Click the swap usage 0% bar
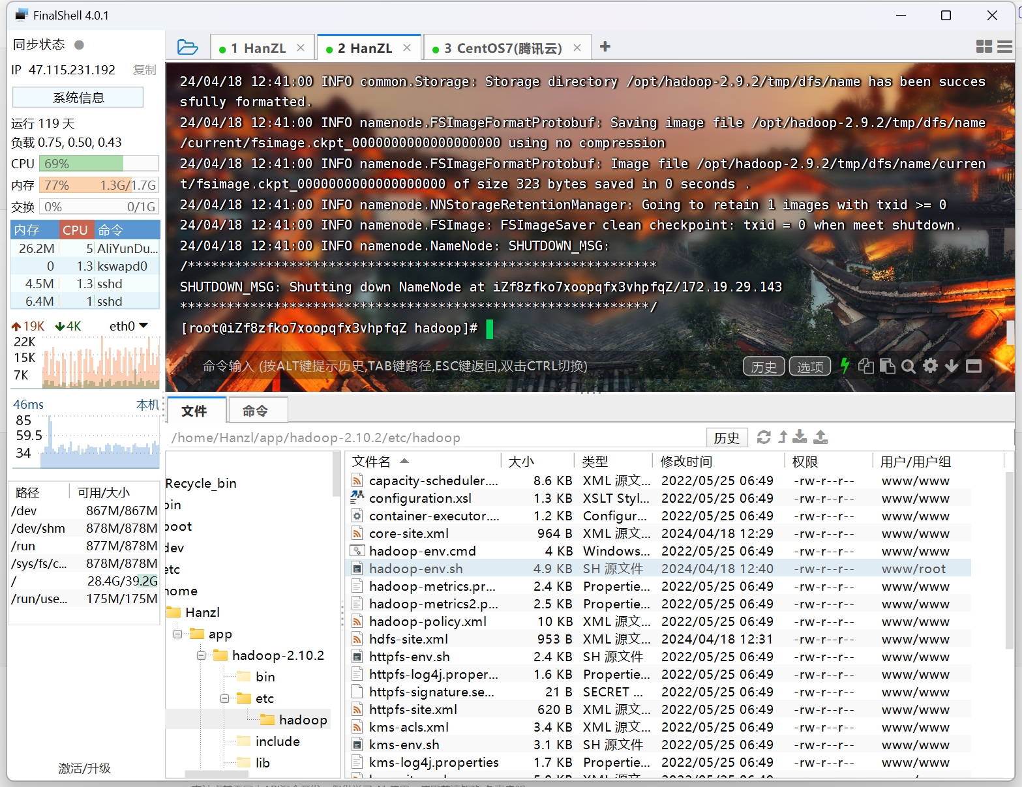Screen dimensions: 1022x787 pos(98,207)
